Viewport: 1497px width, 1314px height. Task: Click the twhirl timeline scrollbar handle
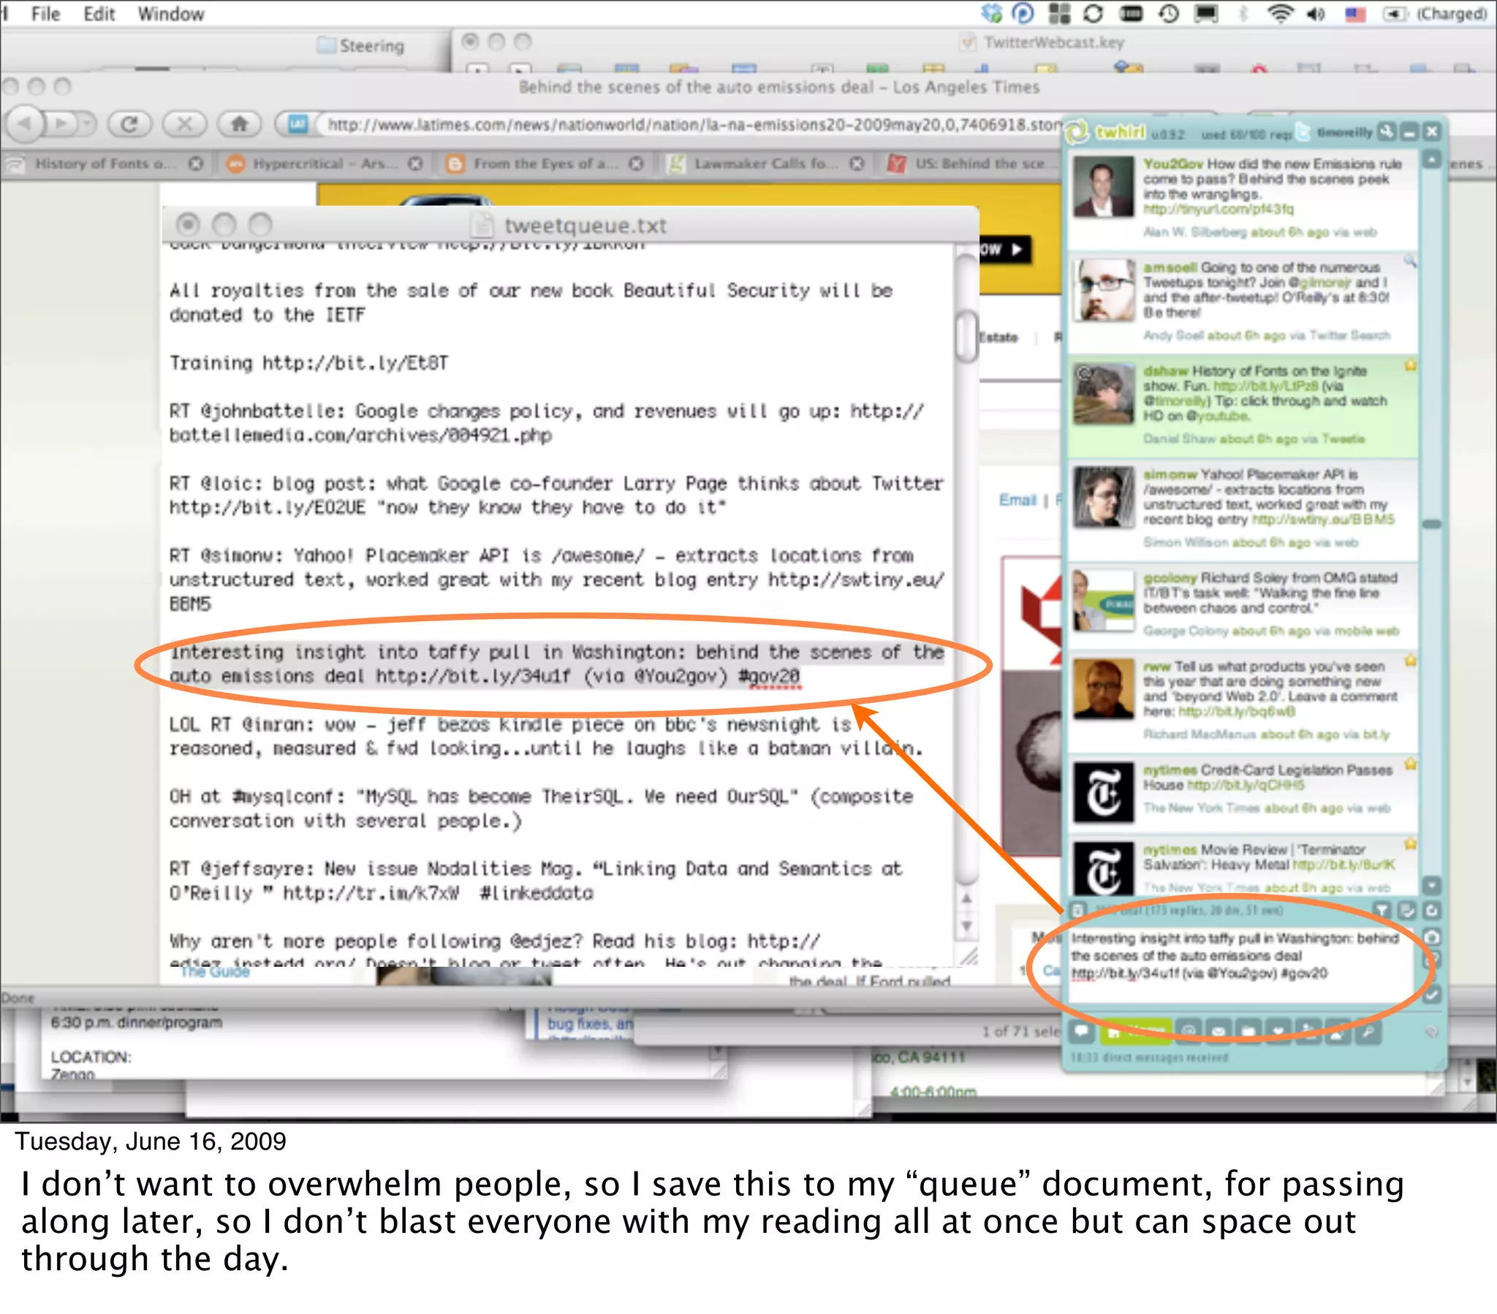pos(1432,525)
